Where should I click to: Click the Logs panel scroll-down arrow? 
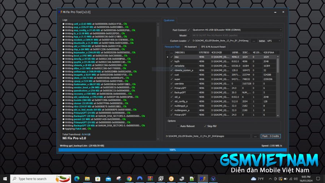coord(158,139)
